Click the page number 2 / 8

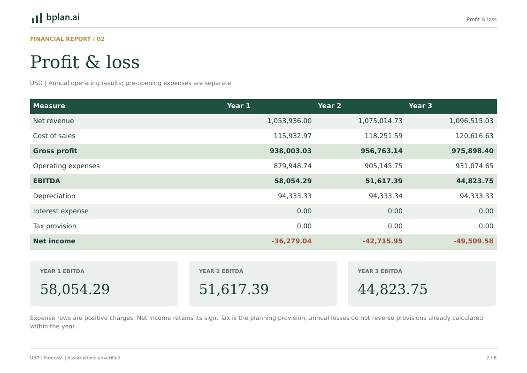pos(491,358)
